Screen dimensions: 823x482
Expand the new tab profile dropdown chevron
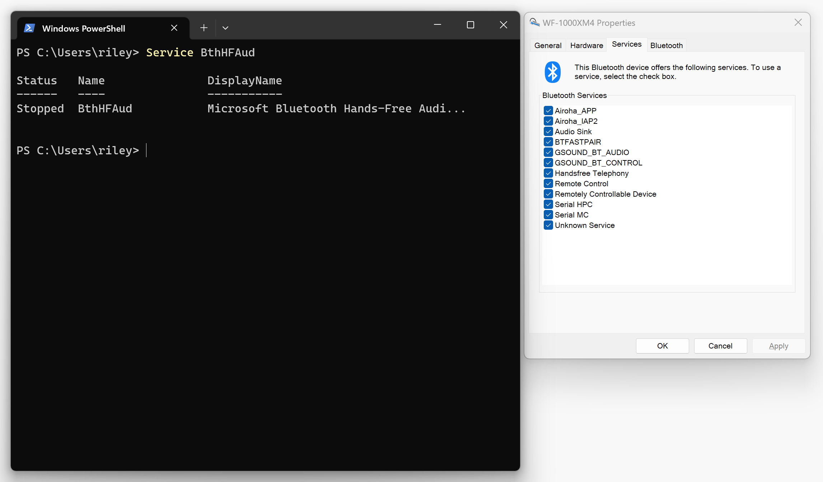(x=225, y=28)
